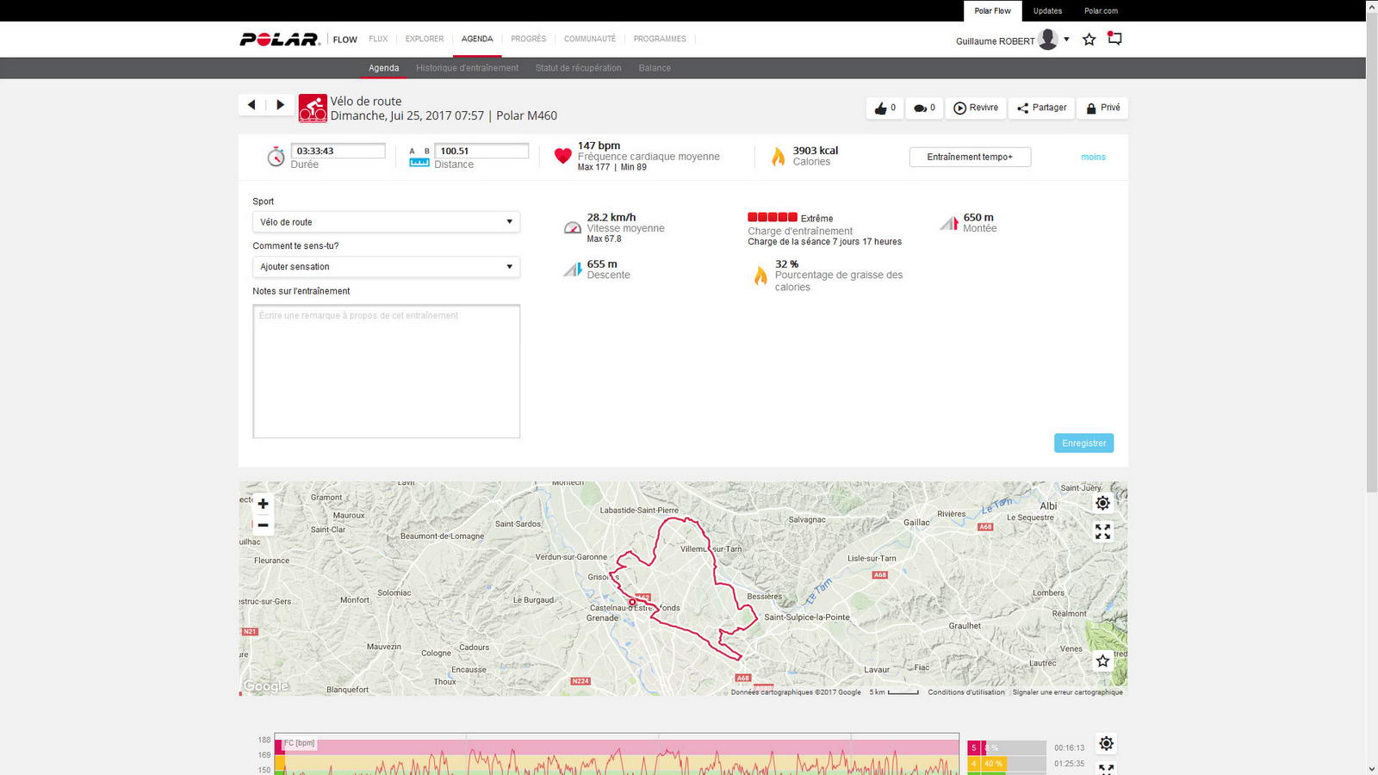
Task: Click Entraînement tempo+ button
Action: coord(970,157)
